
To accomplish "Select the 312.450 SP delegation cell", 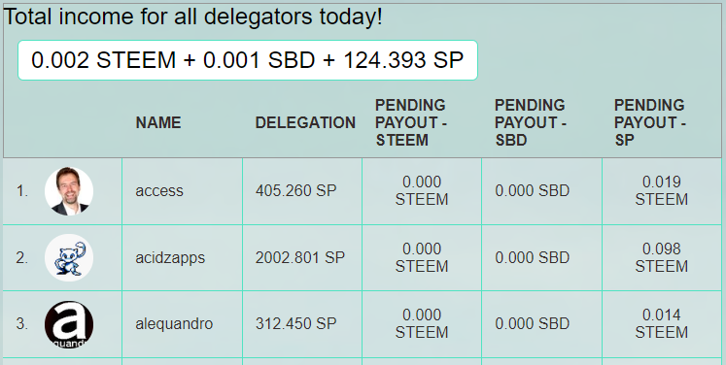I will pyautogui.click(x=295, y=324).
